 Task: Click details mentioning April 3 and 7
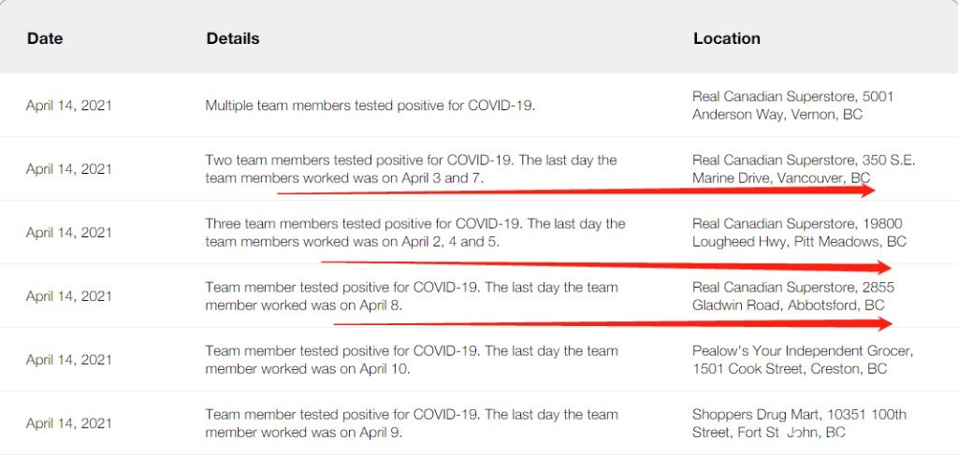pyautogui.click(x=411, y=169)
